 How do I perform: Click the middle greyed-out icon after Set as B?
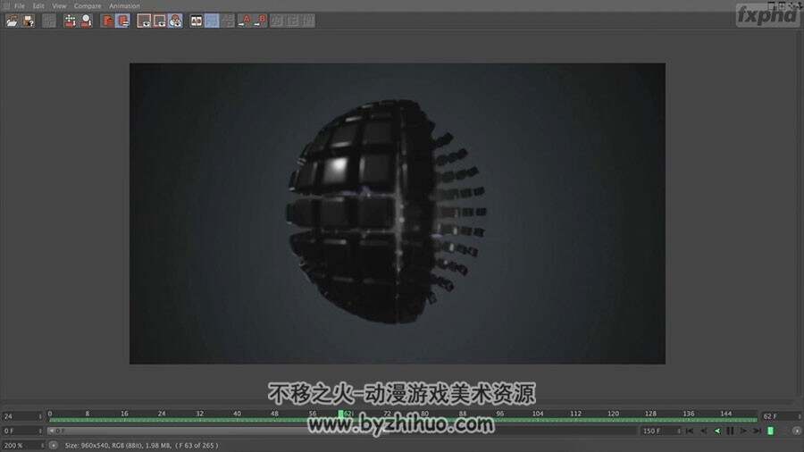tap(293, 21)
